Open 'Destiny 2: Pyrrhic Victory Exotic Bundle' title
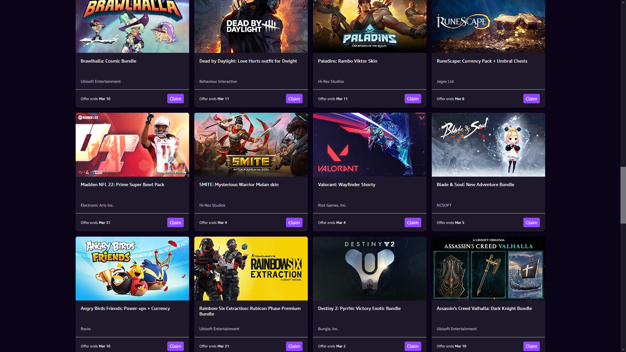The width and height of the screenshot is (626, 352). pyautogui.click(x=359, y=308)
